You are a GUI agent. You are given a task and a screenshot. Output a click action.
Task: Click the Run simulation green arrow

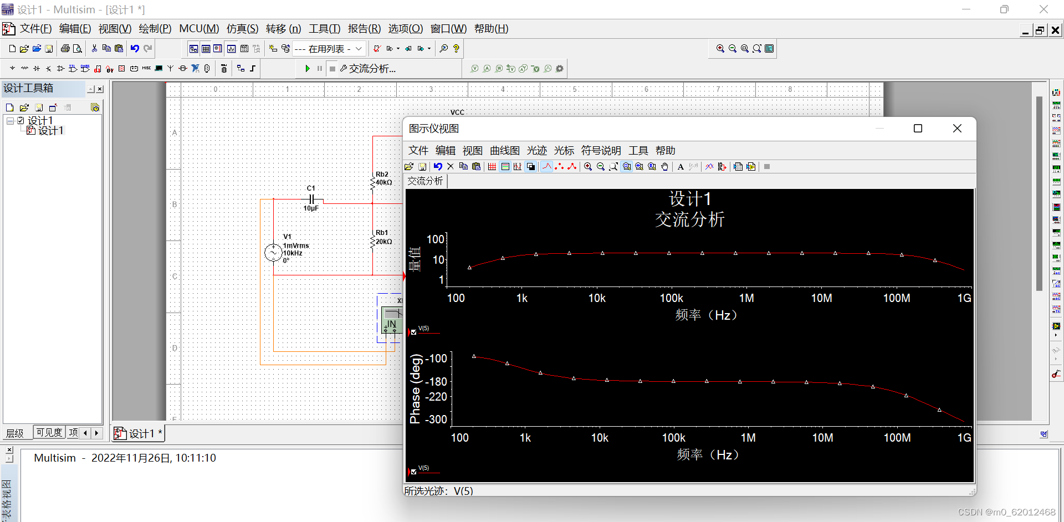tap(308, 69)
